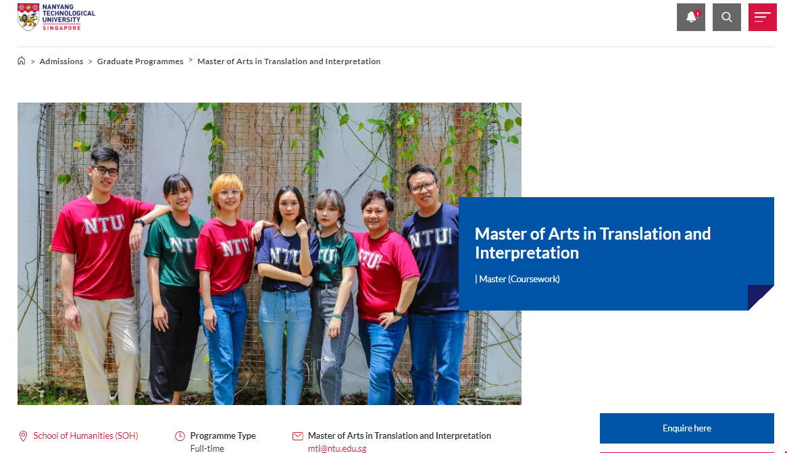Select the Master of Arts breadcrumb entry
This screenshot has width=787, height=453.
(x=288, y=61)
